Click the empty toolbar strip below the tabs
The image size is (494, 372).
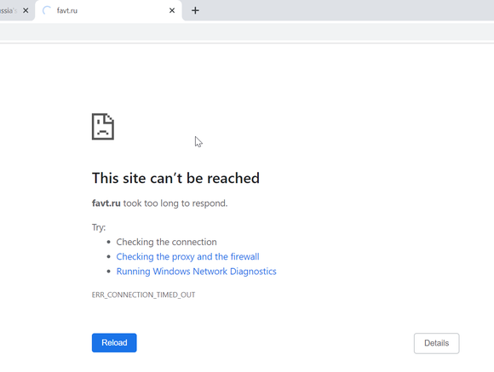[247, 31]
